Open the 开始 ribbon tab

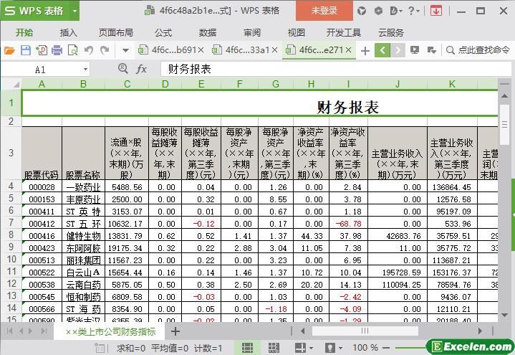pyautogui.click(x=24, y=32)
